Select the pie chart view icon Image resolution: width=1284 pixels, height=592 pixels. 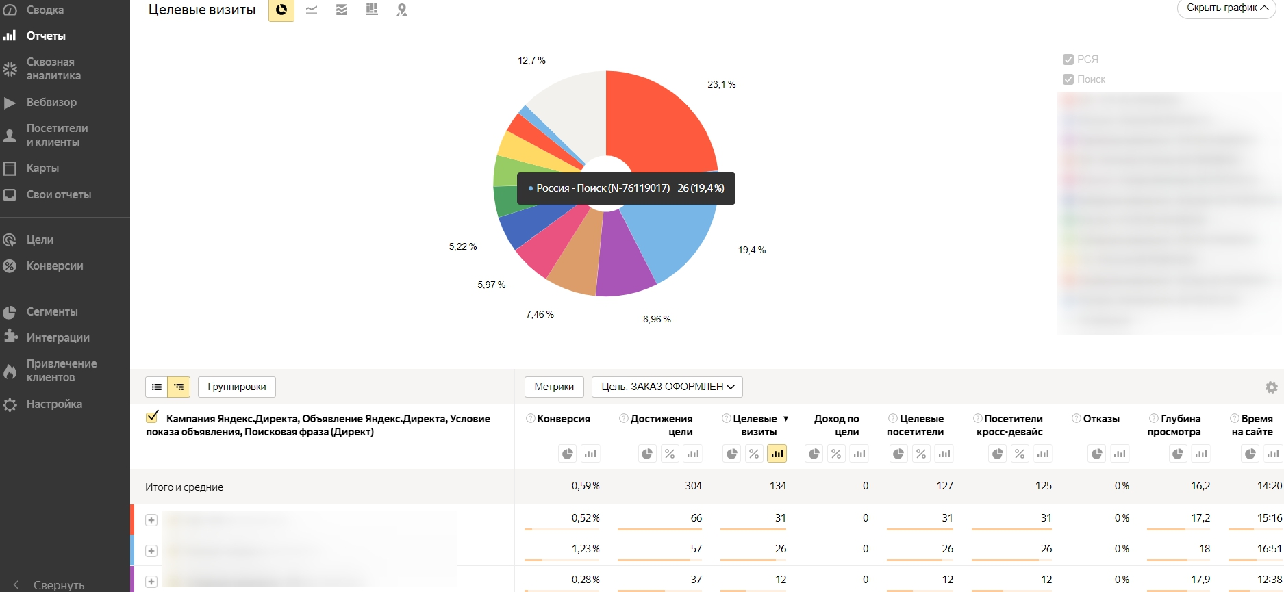pyautogui.click(x=281, y=10)
